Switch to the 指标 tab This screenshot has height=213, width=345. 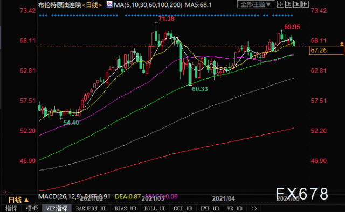pyautogui.click(x=11, y=208)
